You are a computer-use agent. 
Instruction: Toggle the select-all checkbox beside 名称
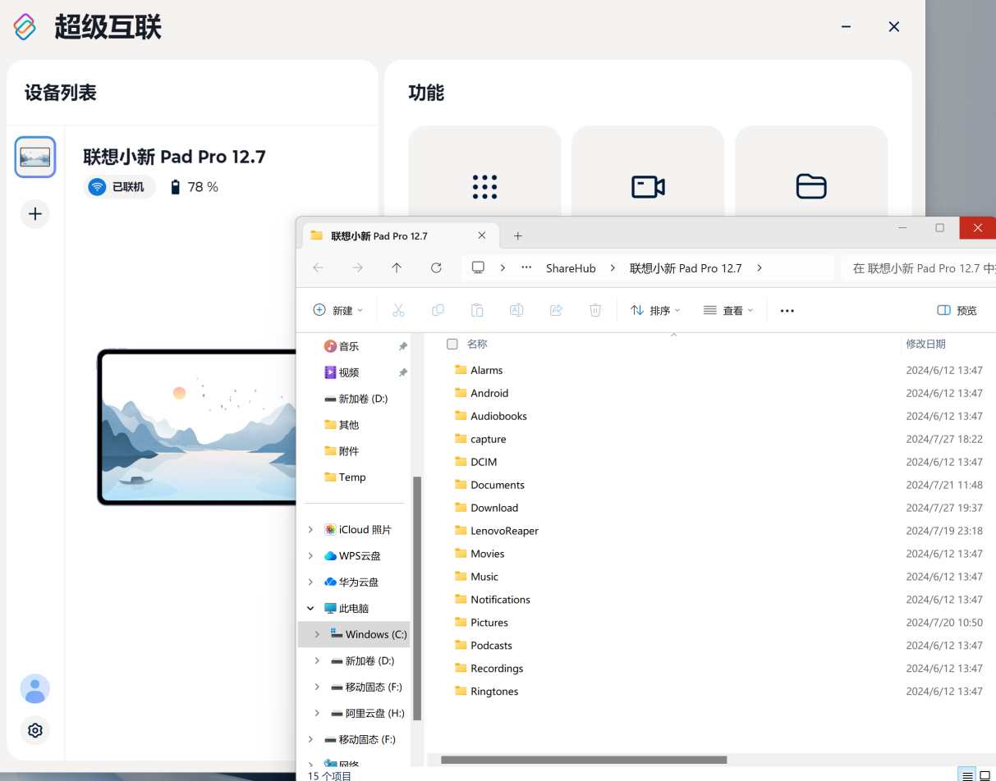(452, 345)
